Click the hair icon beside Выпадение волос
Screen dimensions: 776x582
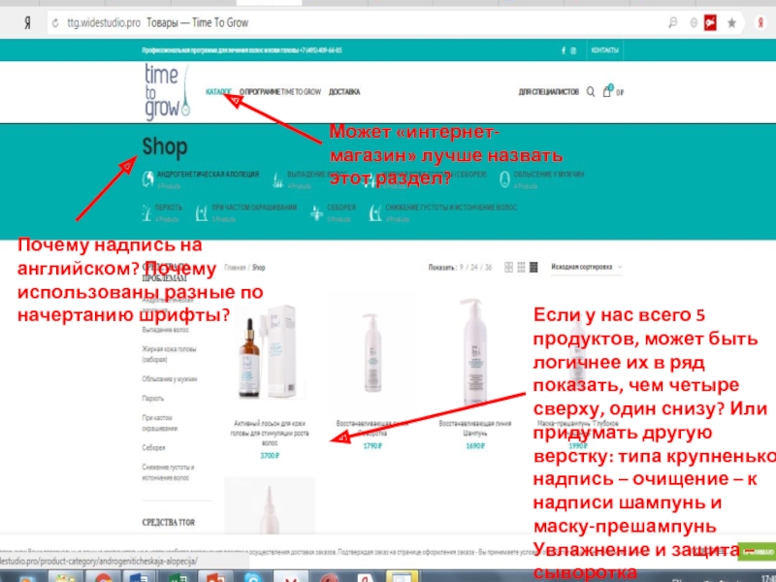pyautogui.click(x=278, y=179)
